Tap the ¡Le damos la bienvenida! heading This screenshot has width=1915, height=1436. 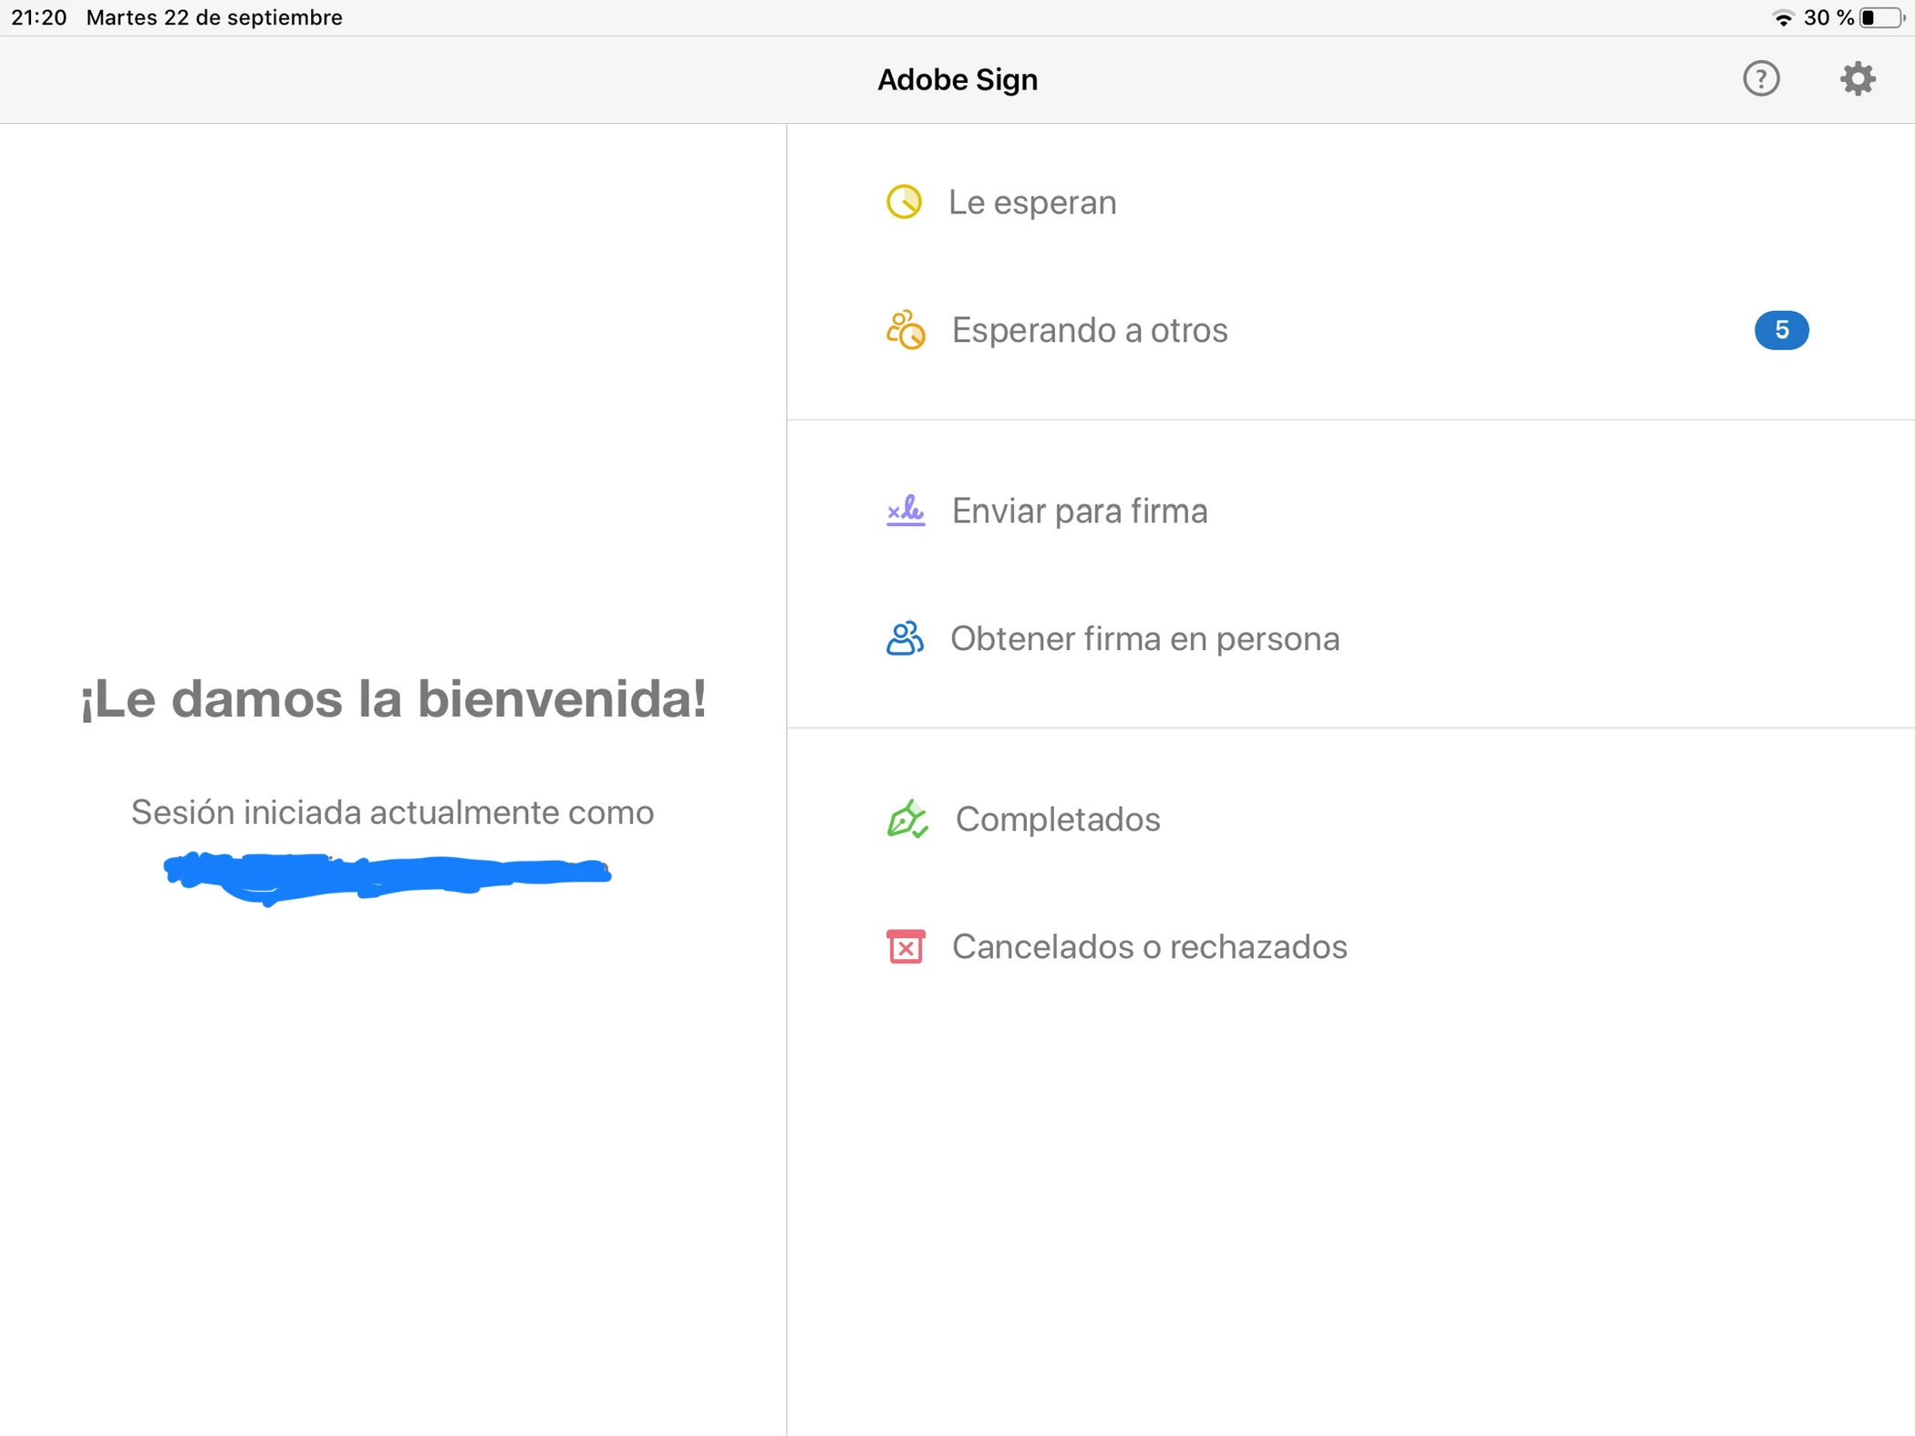tap(393, 699)
